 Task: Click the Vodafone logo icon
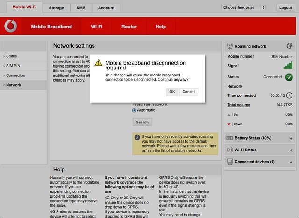tap(11, 26)
